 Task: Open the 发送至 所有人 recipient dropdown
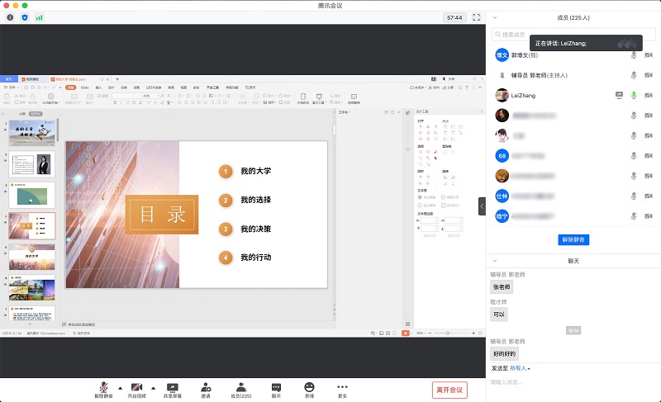click(521, 368)
